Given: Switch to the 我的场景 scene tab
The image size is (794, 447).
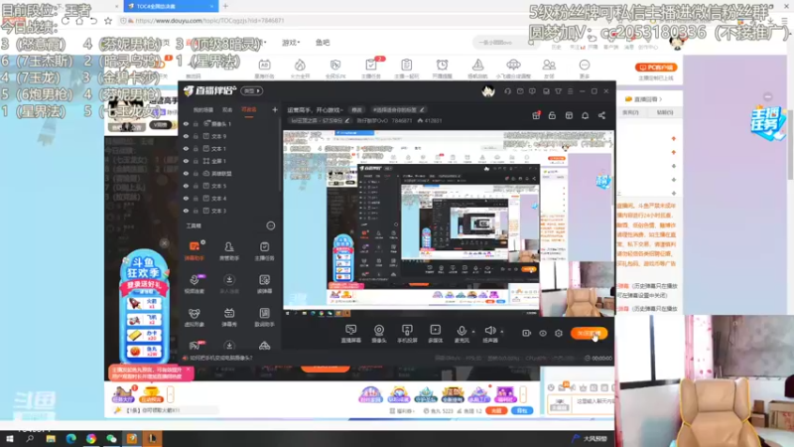Looking at the screenshot, I should pyautogui.click(x=203, y=110).
